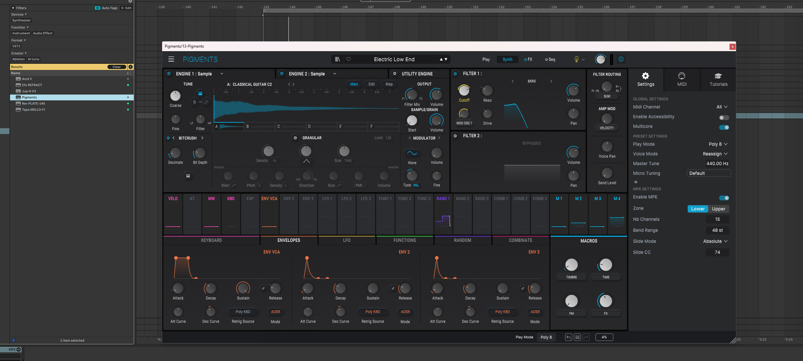Open the history list icon in bottom bar
803x361 pixels.
point(577,337)
